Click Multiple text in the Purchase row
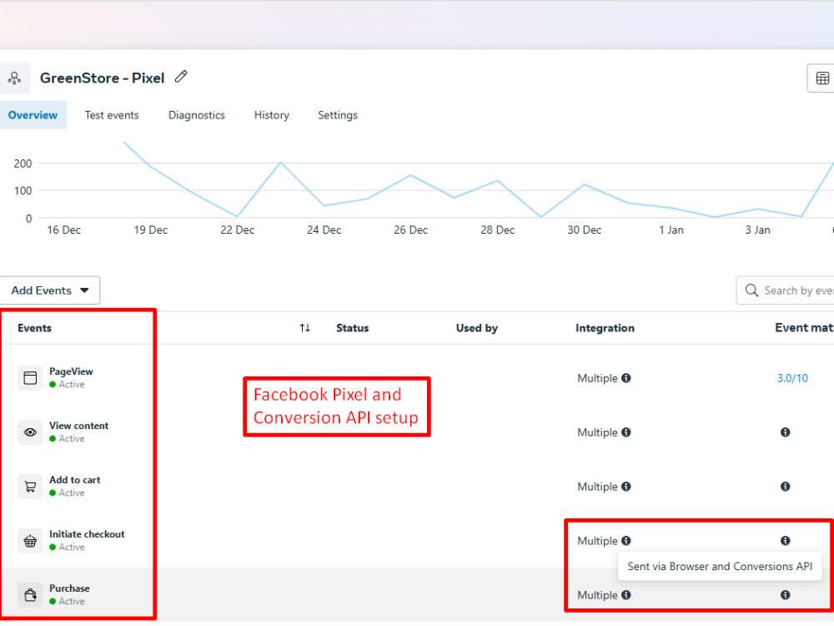Image resolution: width=834 pixels, height=626 pixels. click(597, 594)
